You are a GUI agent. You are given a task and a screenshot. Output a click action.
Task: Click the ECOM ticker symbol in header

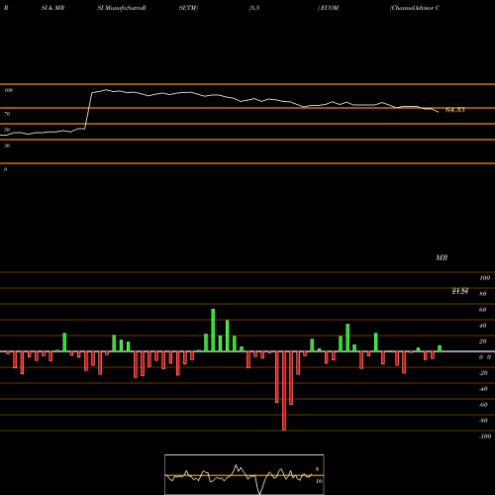pyautogui.click(x=330, y=8)
